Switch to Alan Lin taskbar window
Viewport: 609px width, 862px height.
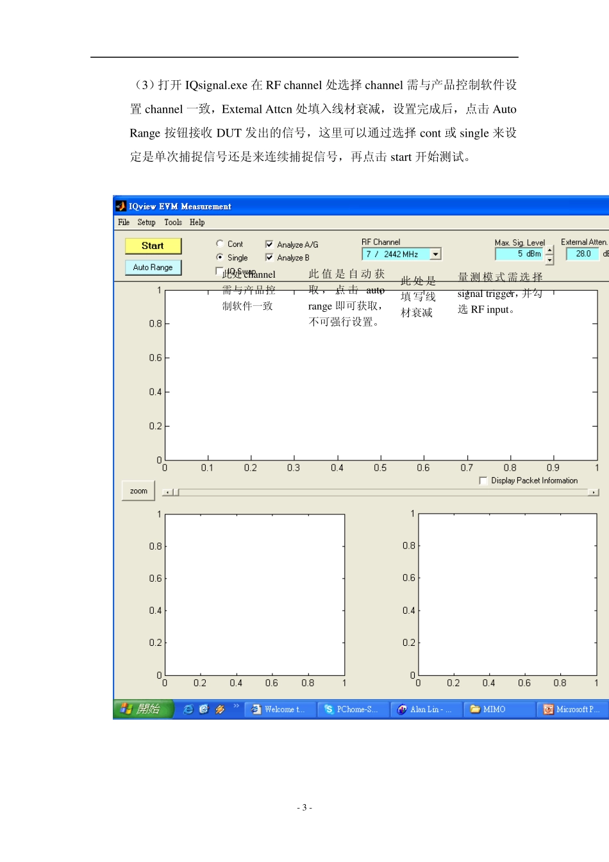pyautogui.click(x=426, y=709)
